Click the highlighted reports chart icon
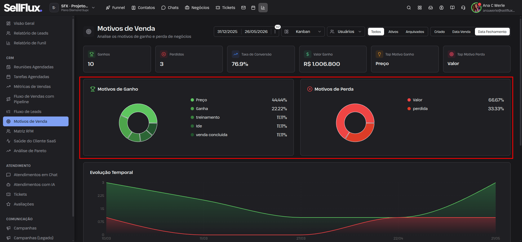Screen dimensions: 522x242 coord(263,8)
